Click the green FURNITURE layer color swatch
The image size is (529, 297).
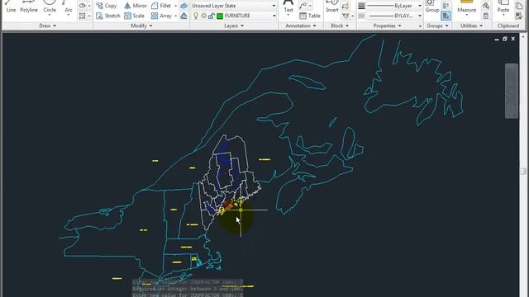click(x=220, y=16)
